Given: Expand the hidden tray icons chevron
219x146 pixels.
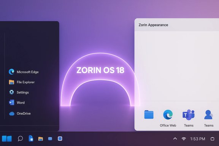Looking at the screenshot, I should pos(175,139).
